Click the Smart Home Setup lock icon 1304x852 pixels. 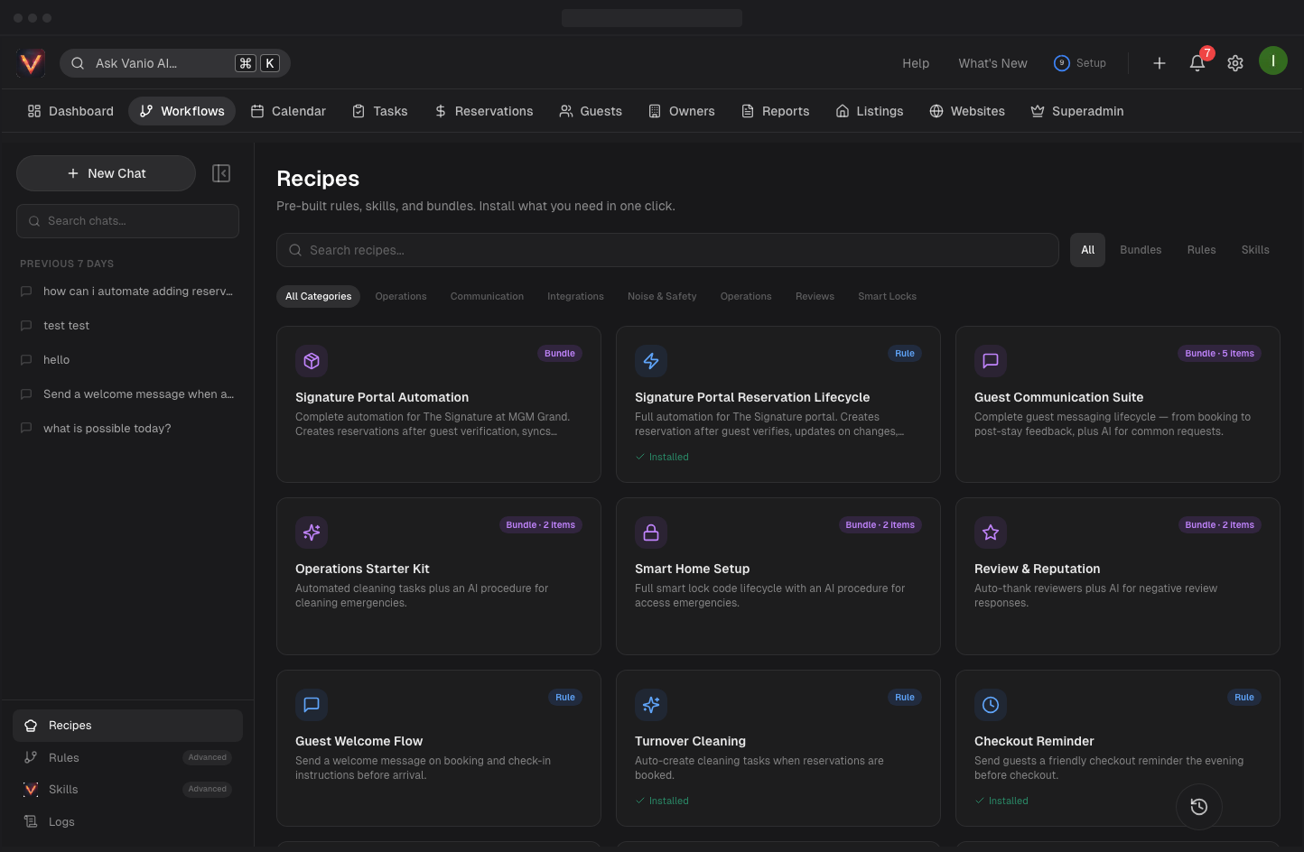[x=651, y=532]
